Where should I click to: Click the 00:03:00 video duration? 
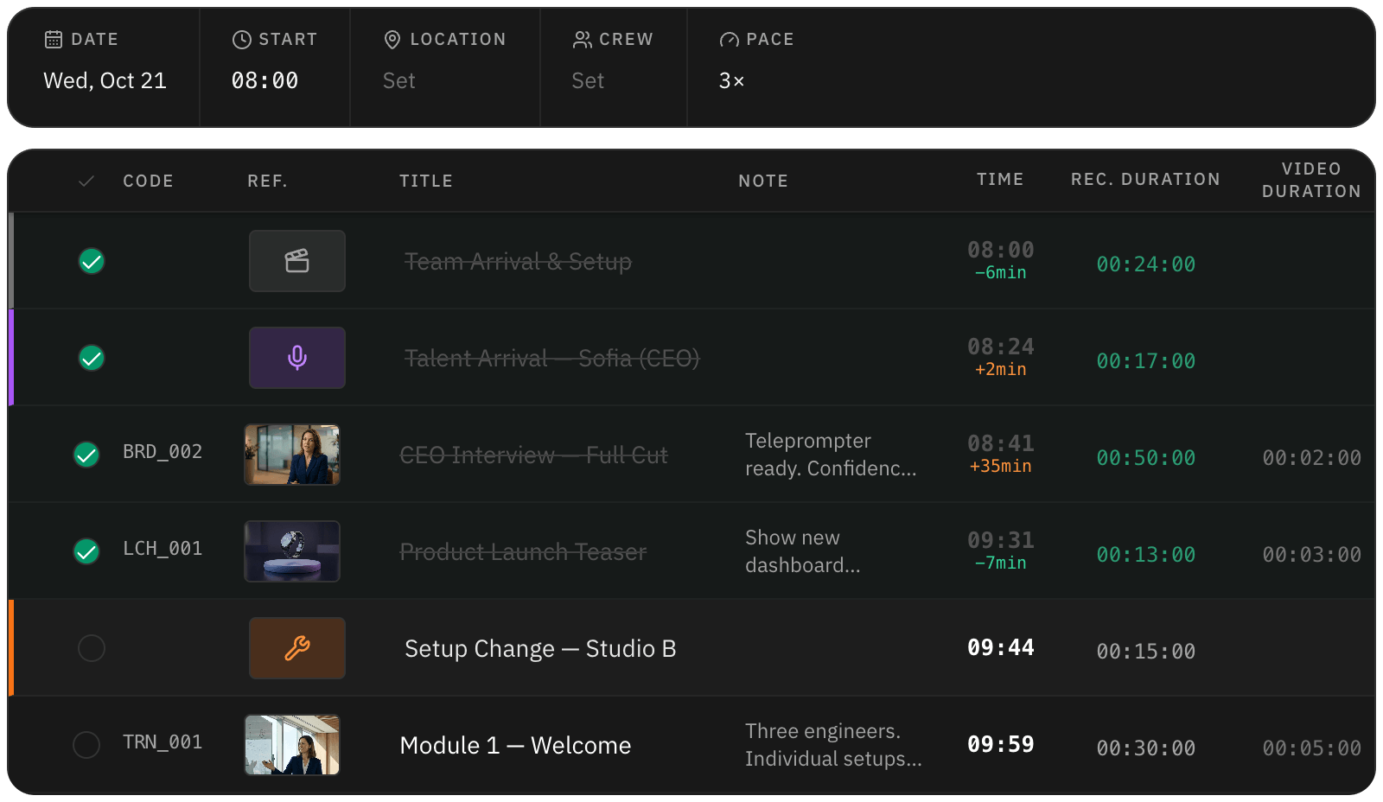[x=1311, y=555]
